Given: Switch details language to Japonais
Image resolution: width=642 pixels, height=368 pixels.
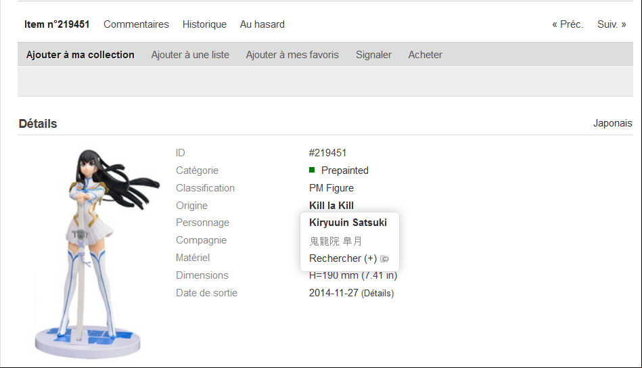Looking at the screenshot, I should coord(612,123).
